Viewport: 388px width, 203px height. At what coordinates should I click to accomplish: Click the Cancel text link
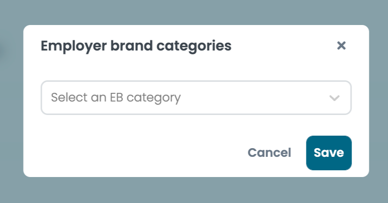coord(269,152)
